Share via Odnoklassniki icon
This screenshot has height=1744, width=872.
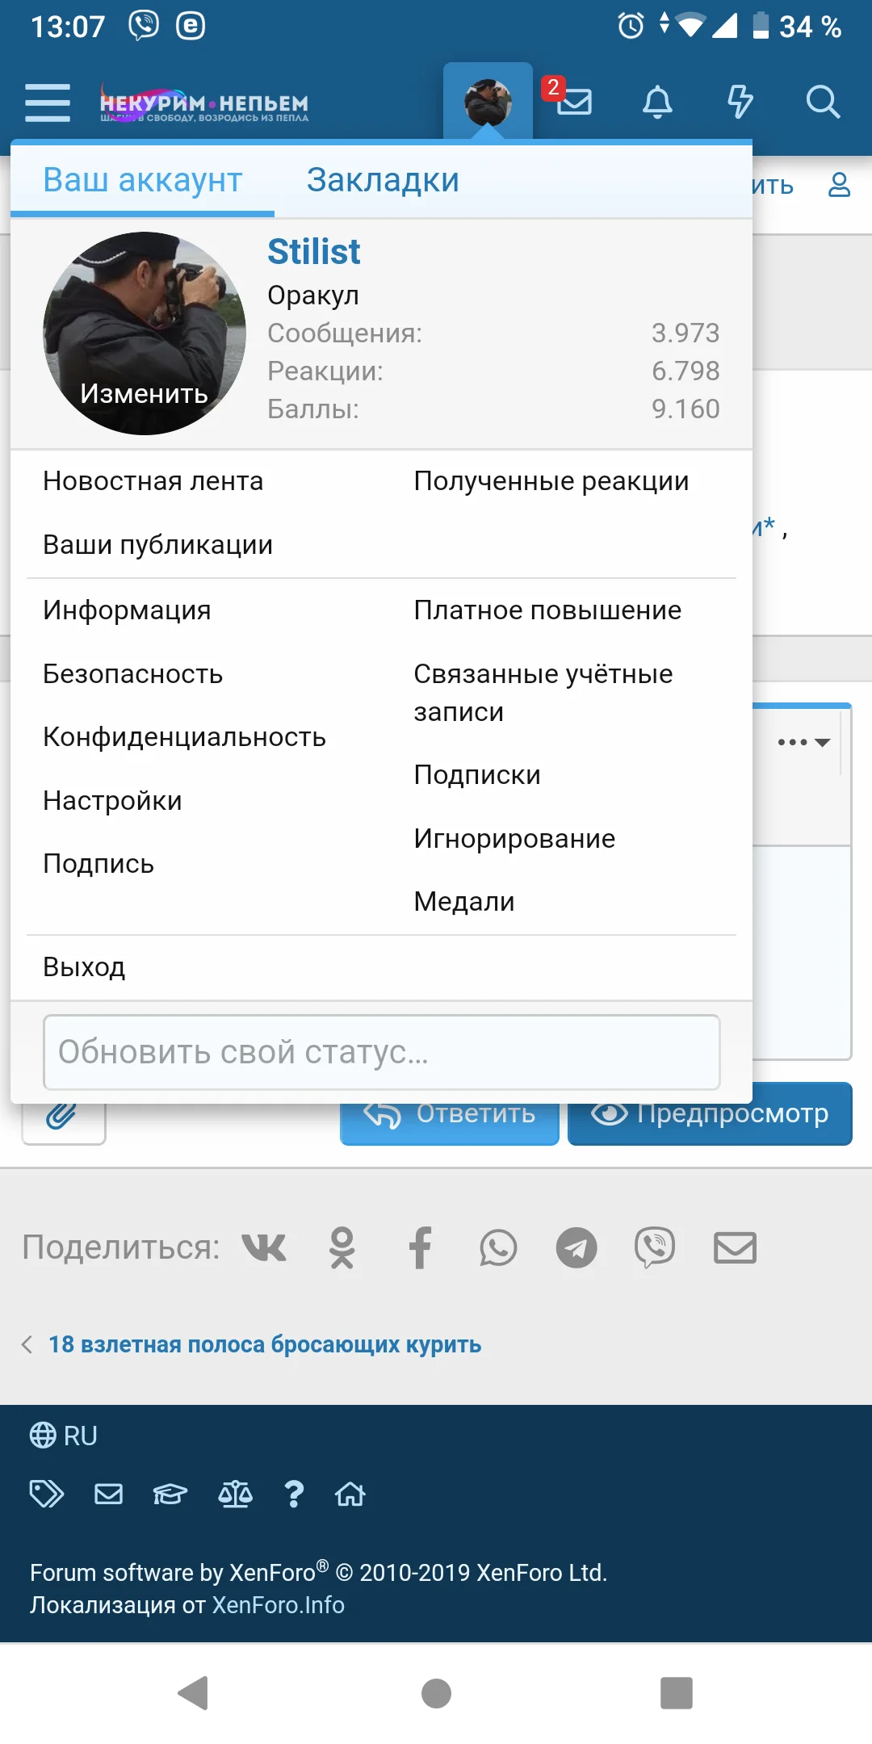coord(342,1247)
